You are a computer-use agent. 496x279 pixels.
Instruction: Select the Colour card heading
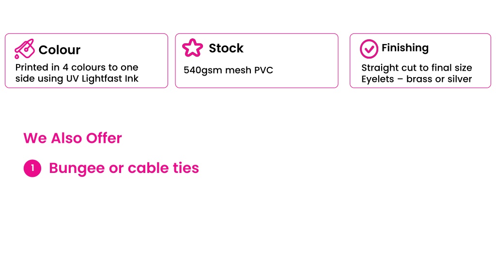pyautogui.click(x=60, y=50)
